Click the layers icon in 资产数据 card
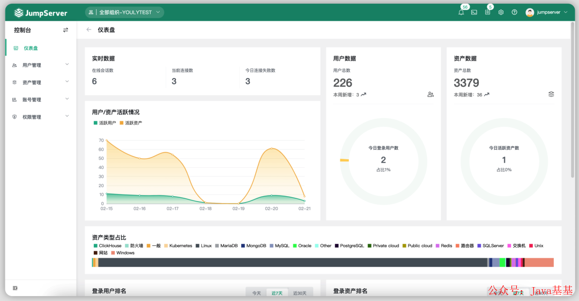This screenshot has height=301, width=579. coord(551,94)
